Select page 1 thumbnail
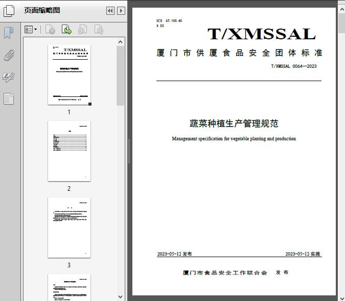Screen dimensions: 345x301 69,74
